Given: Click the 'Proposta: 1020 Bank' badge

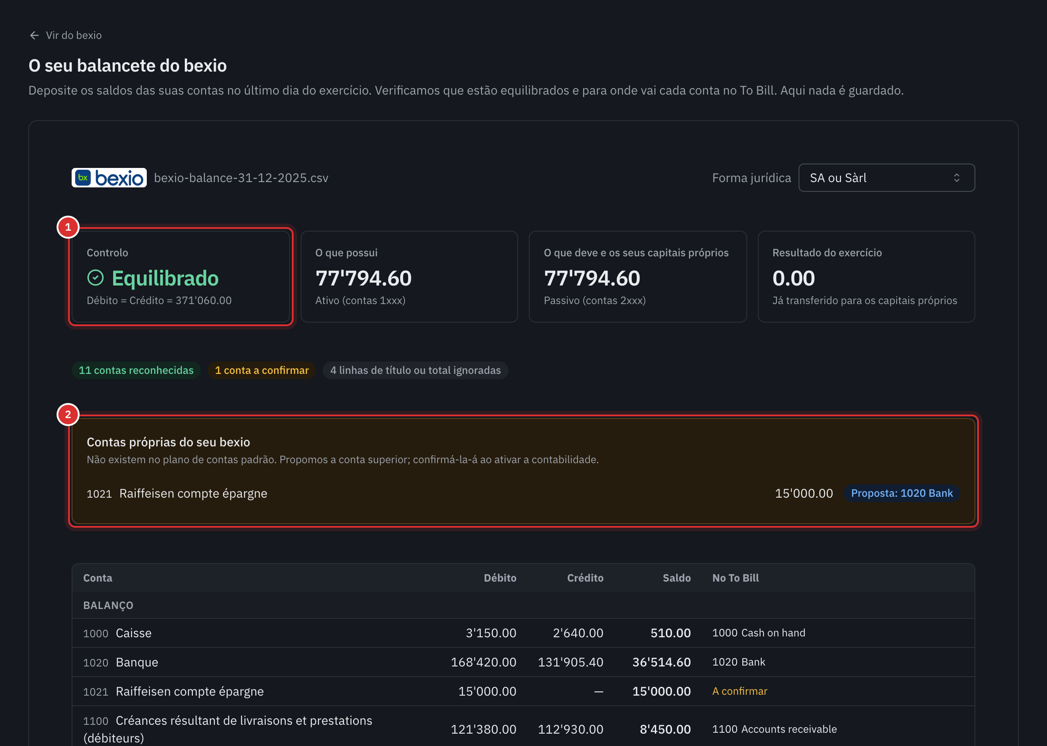Looking at the screenshot, I should tap(901, 493).
